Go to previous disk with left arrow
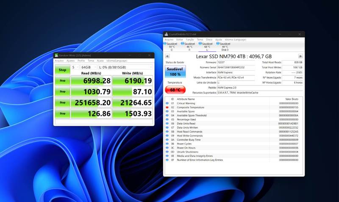Screen dimensions: 339x202 167,56
